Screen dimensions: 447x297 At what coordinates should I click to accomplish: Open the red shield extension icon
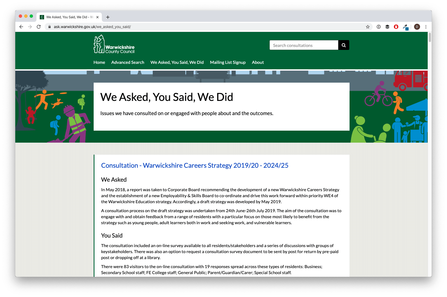coord(396,27)
